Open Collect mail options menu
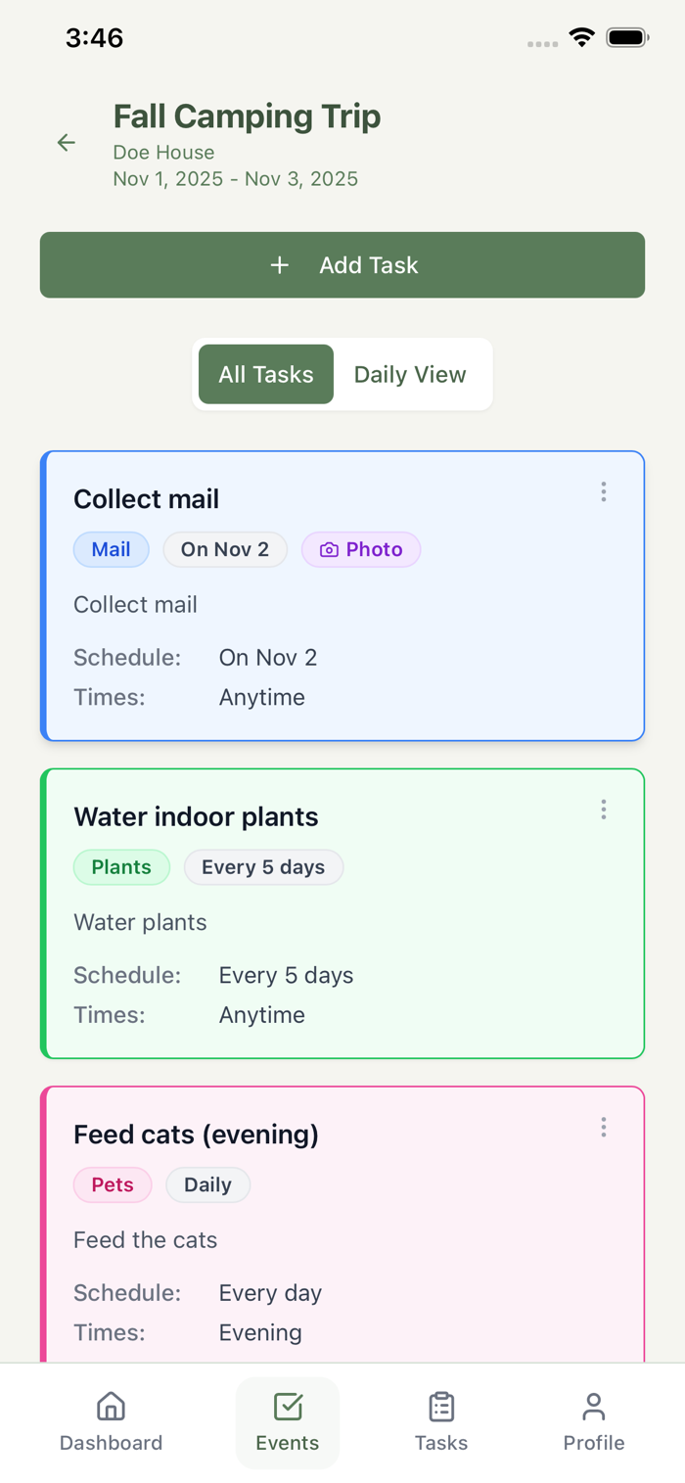 (x=604, y=491)
